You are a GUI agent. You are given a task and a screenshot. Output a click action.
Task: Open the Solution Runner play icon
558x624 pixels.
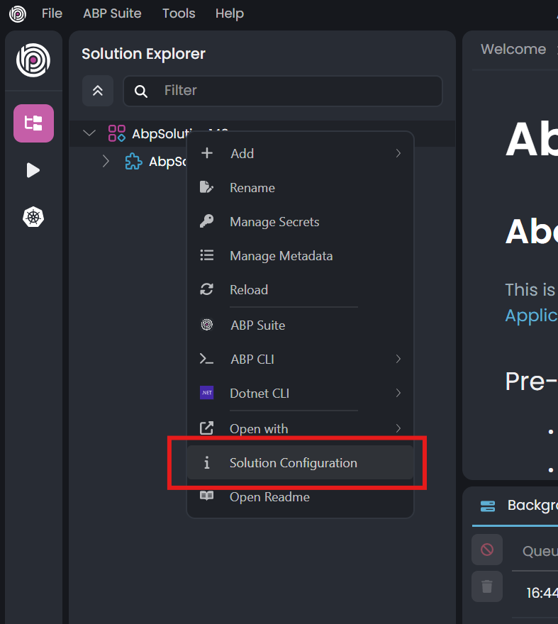click(33, 170)
